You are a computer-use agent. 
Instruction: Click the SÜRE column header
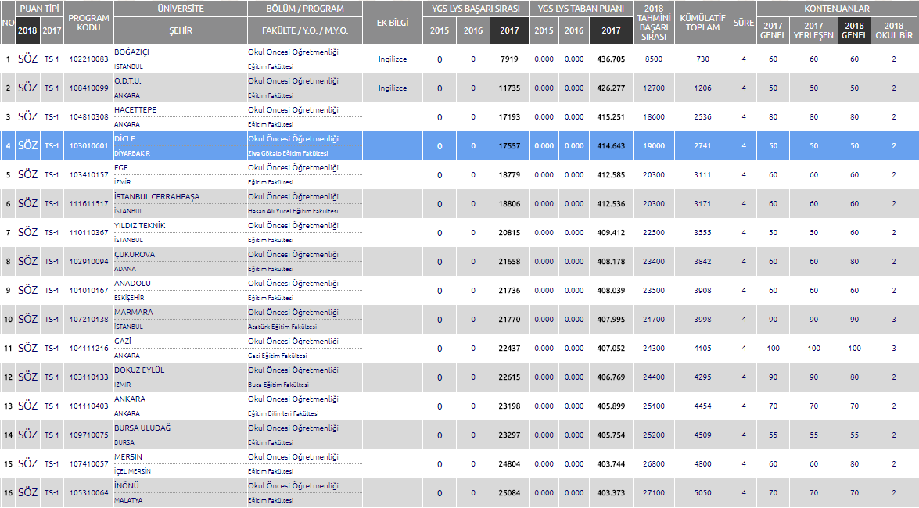pos(743,22)
